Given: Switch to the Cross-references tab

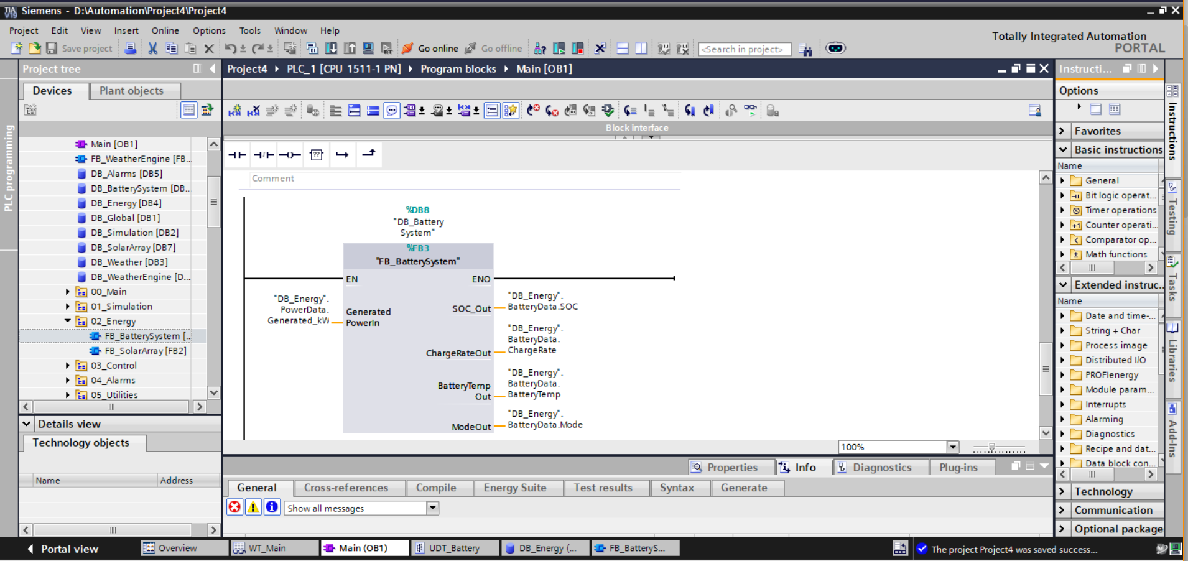Looking at the screenshot, I should click(x=350, y=488).
